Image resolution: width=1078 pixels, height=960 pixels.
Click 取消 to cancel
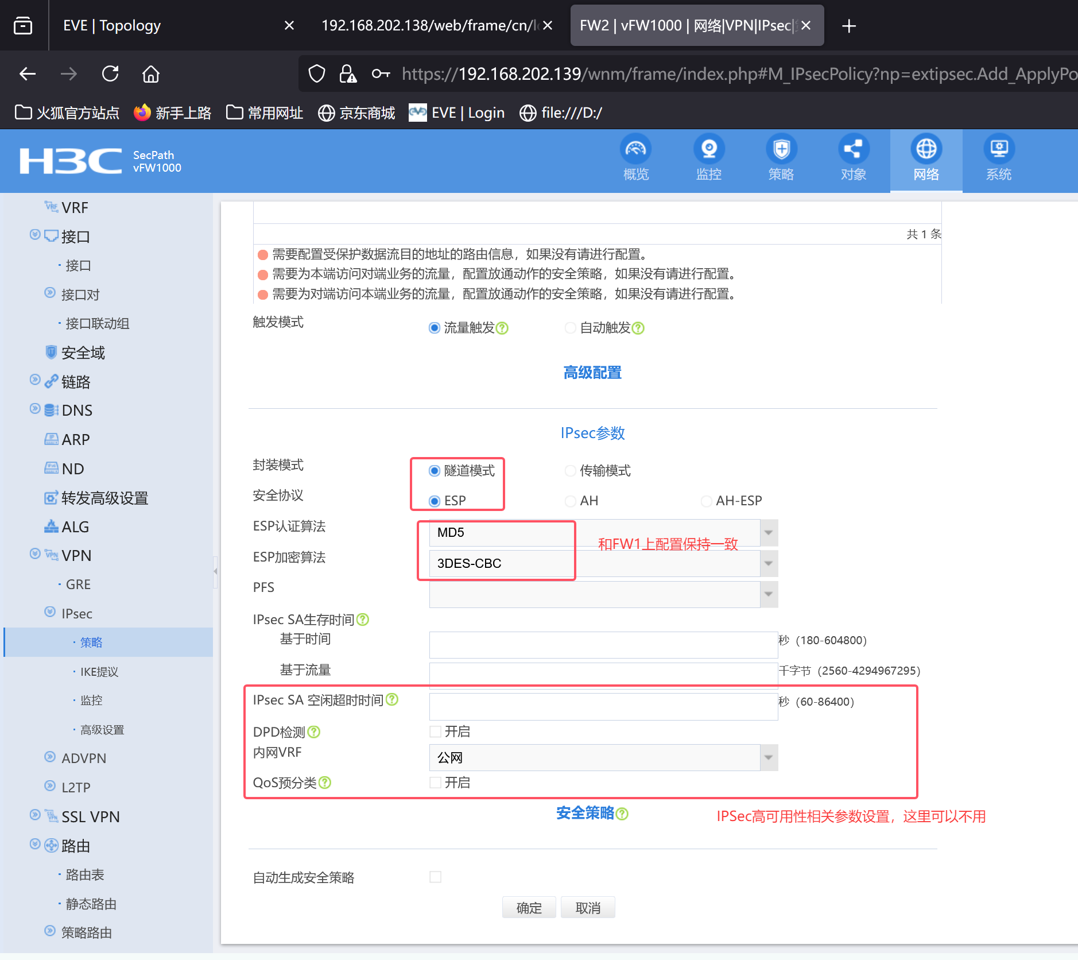pyautogui.click(x=588, y=907)
